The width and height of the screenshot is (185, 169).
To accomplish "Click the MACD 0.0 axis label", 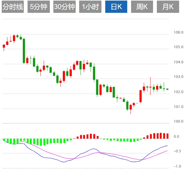I will 176,137.
